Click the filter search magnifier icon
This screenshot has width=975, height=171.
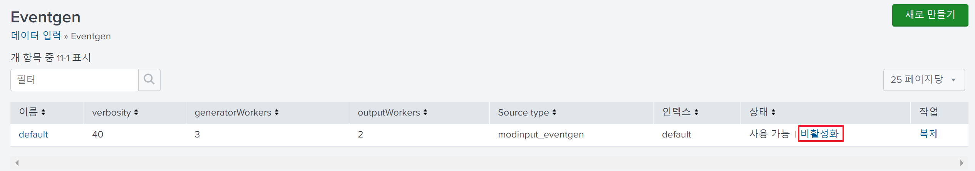pyautogui.click(x=149, y=80)
